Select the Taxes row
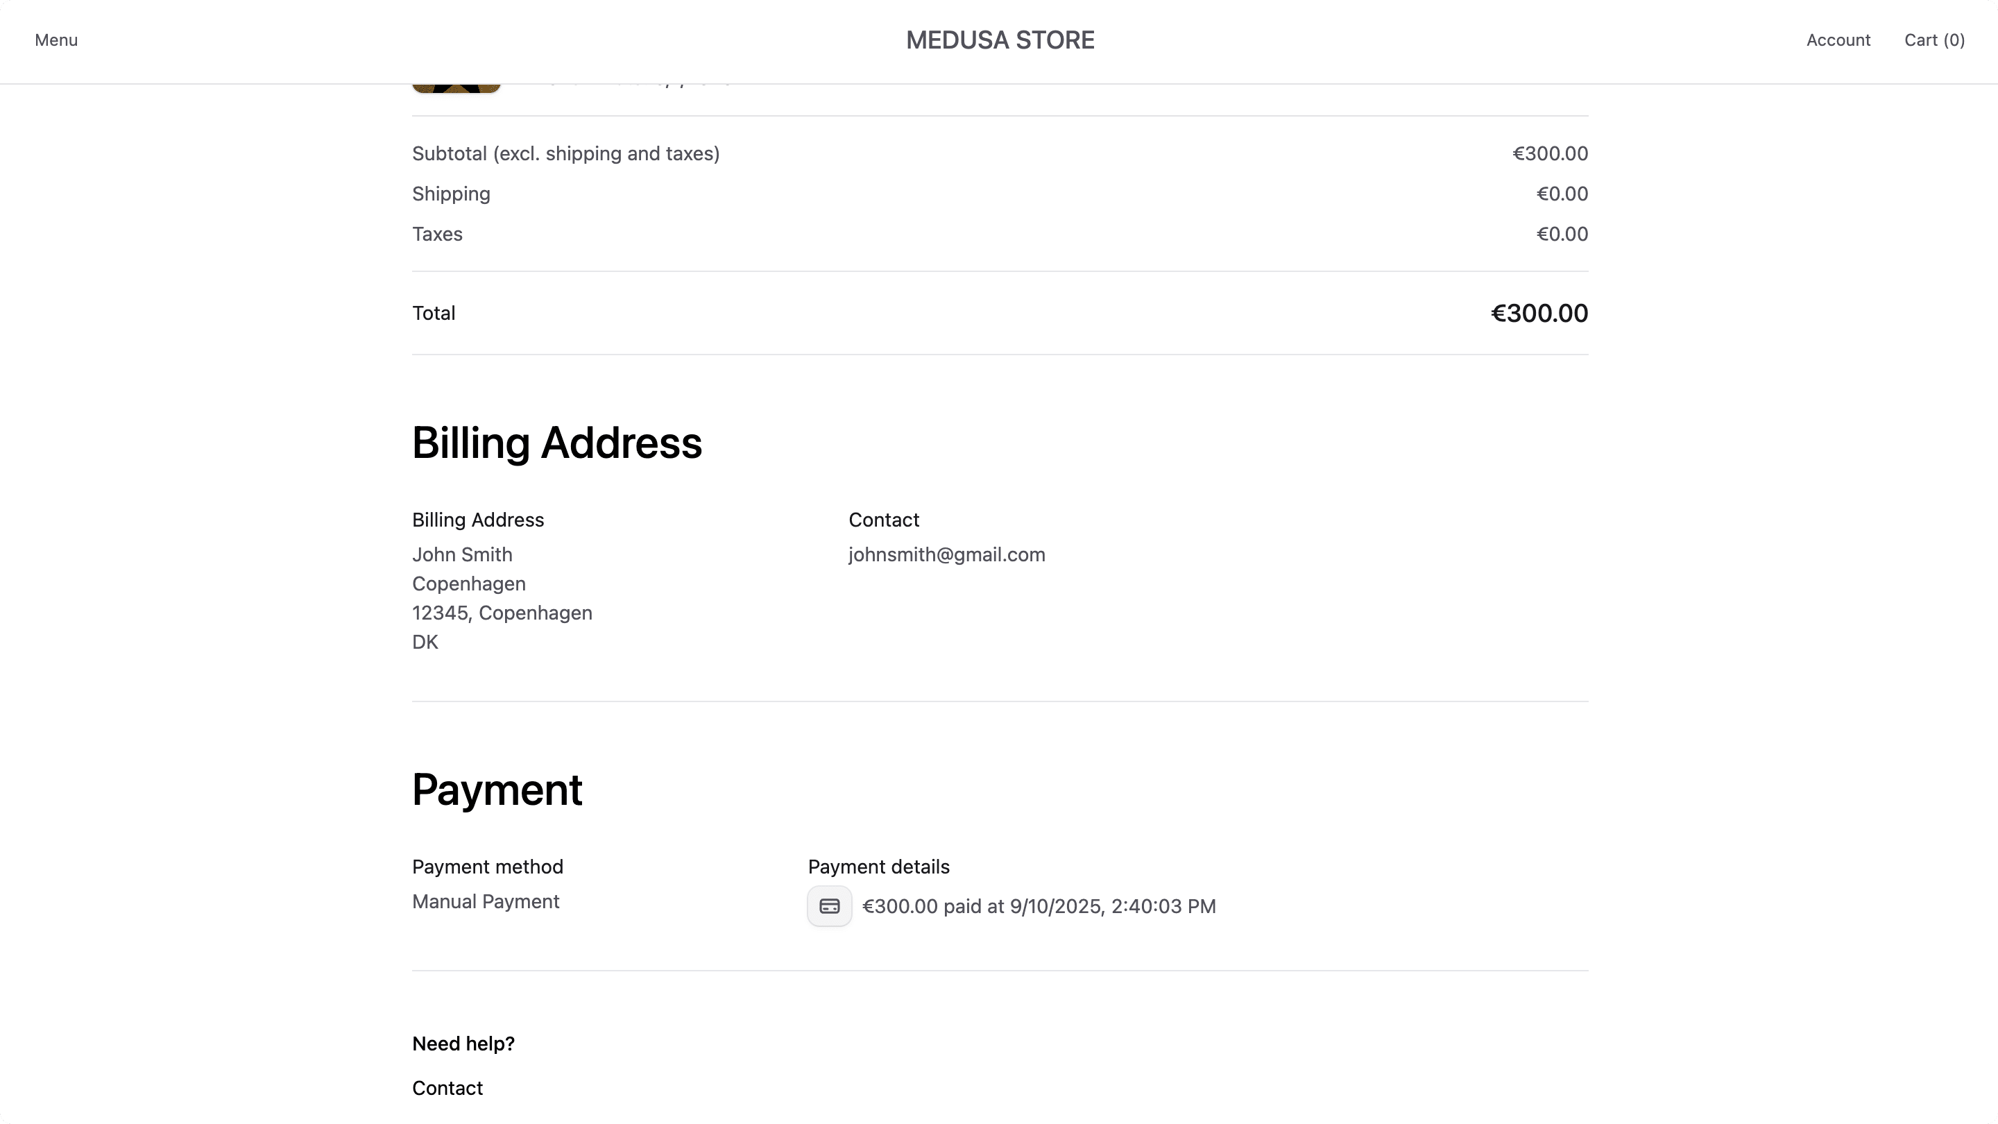Viewport: 1998px width, 1124px height. (436, 234)
